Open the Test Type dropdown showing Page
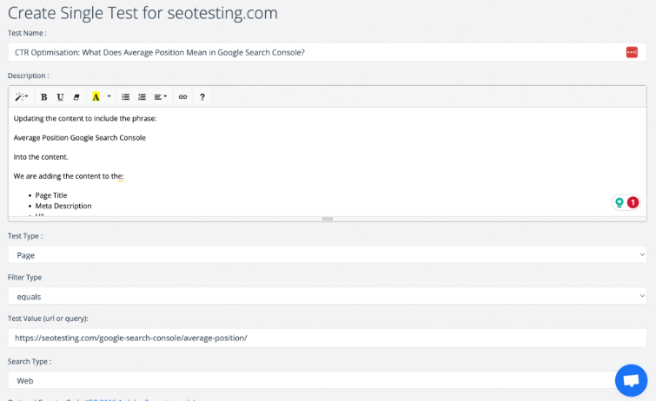The width and height of the screenshot is (656, 401). 328,255
